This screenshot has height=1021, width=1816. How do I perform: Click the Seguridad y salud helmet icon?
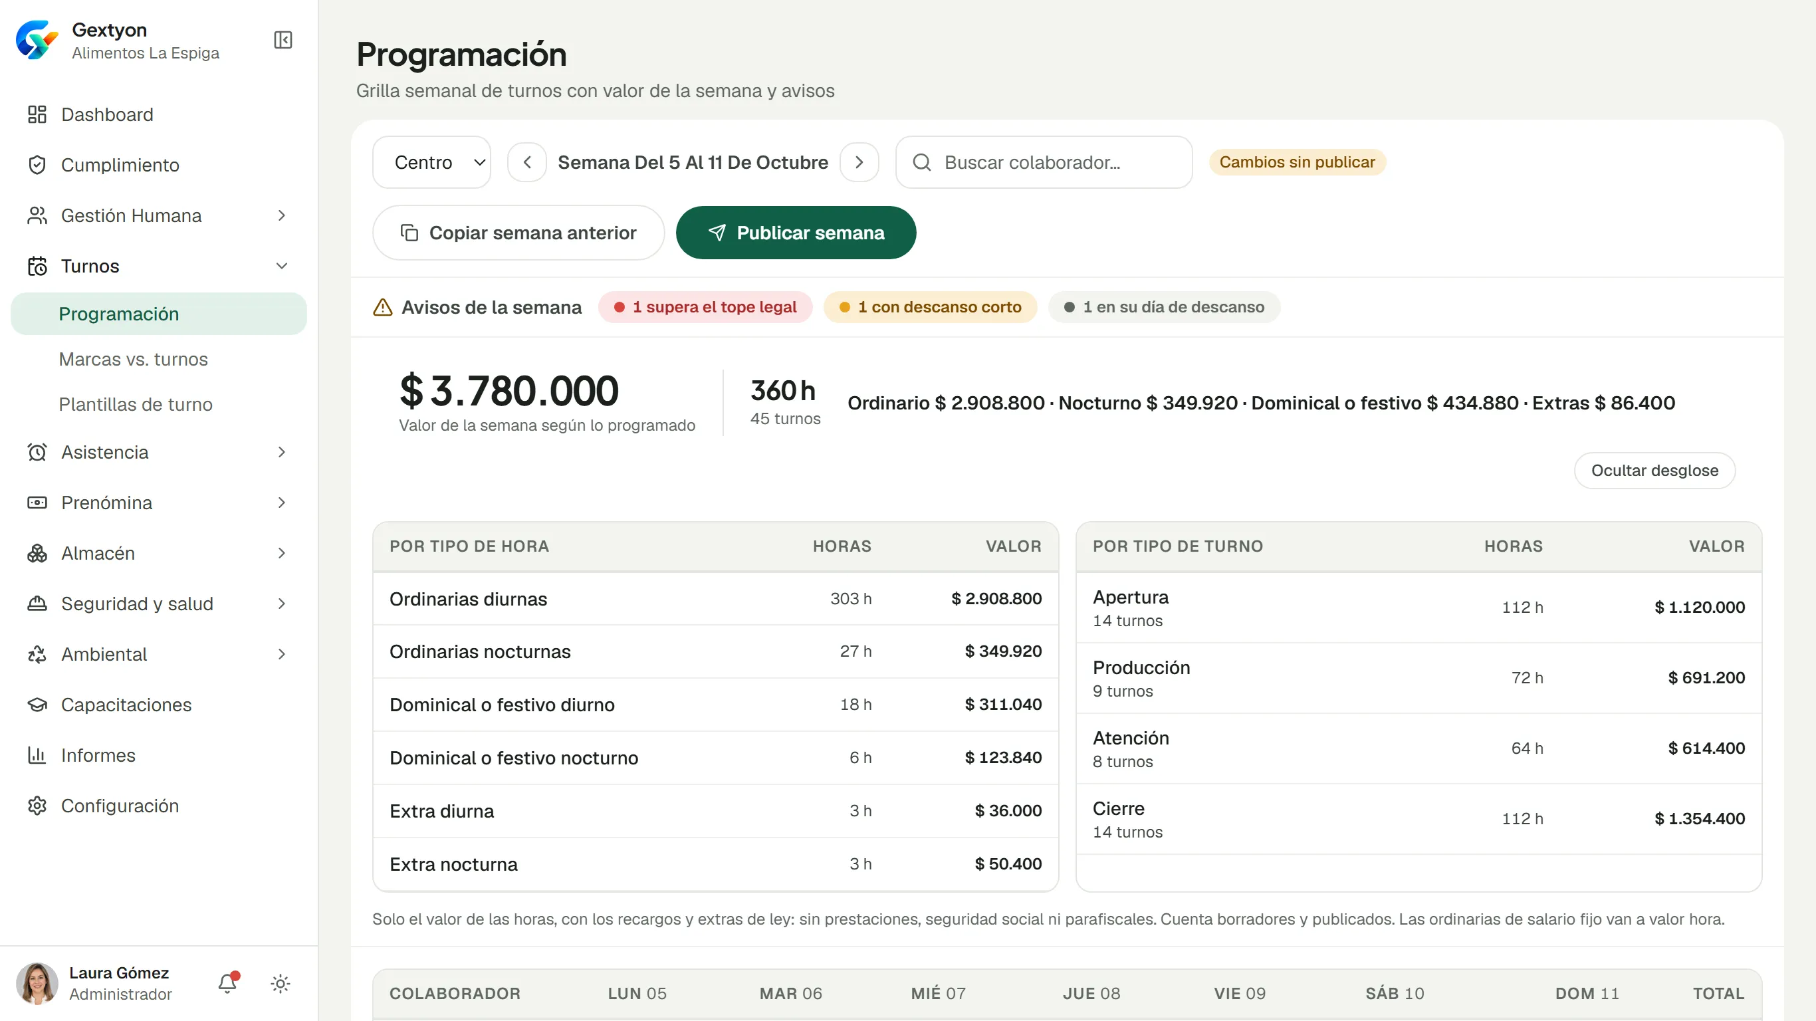coord(37,604)
